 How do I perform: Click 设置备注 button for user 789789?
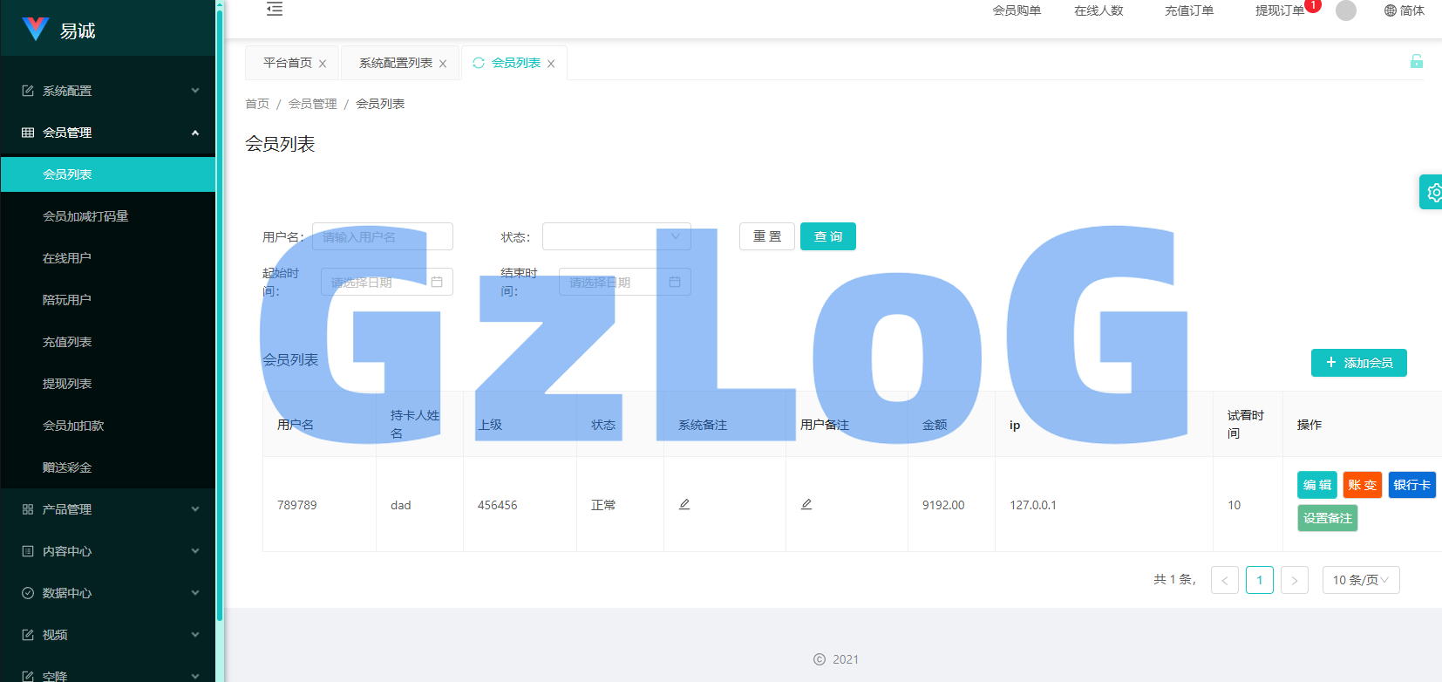(1328, 518)
